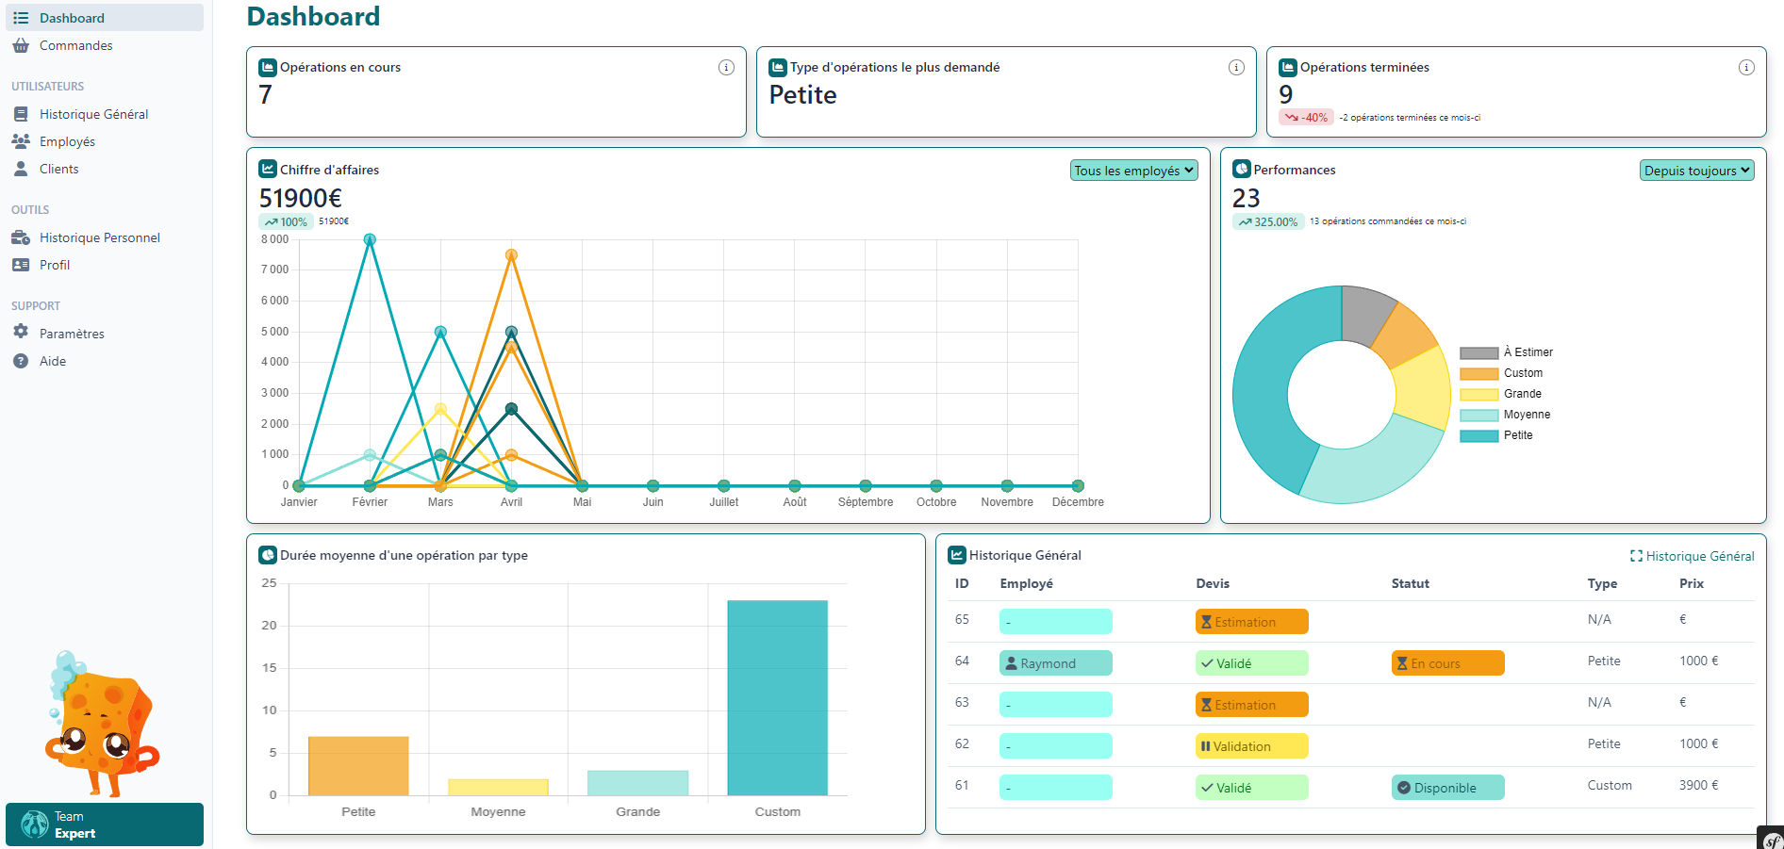Viewport: 1784px width, 849px height.
Task: Click the Employés group icon
Action: [21, 141]
